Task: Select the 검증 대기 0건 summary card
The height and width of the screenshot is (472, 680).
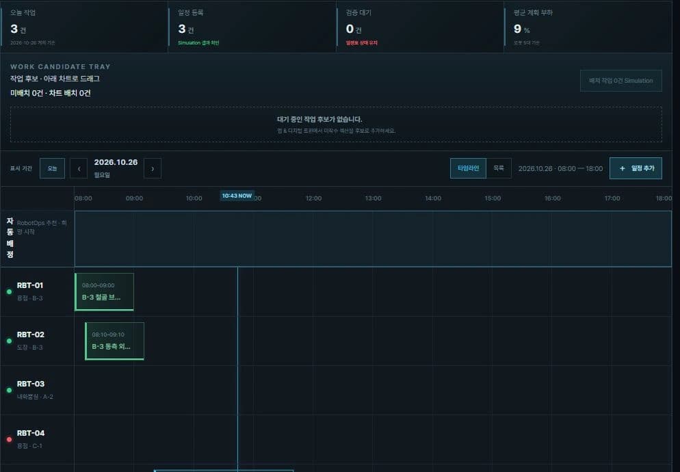Action: [420, 27]
